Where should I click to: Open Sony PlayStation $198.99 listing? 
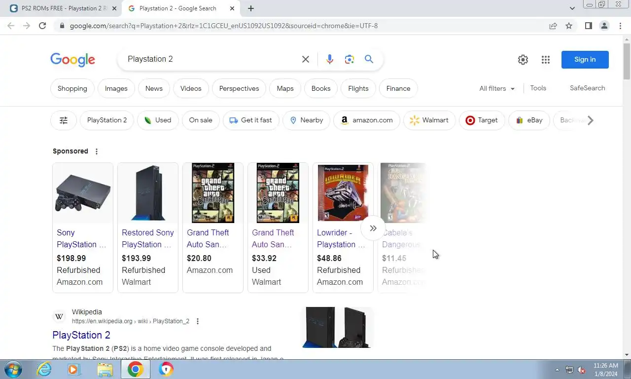[x=83, y=228]
